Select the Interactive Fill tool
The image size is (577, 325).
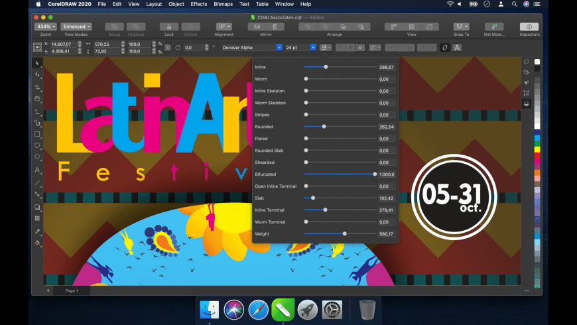[x=38, y=243]
